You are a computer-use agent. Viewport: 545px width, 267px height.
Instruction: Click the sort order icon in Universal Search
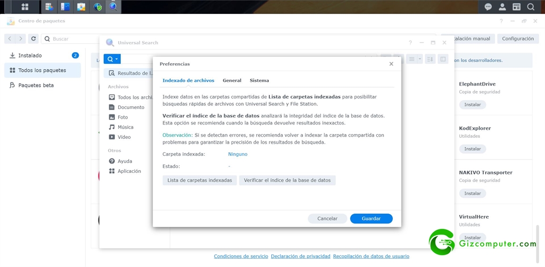[x=430, y=59]
